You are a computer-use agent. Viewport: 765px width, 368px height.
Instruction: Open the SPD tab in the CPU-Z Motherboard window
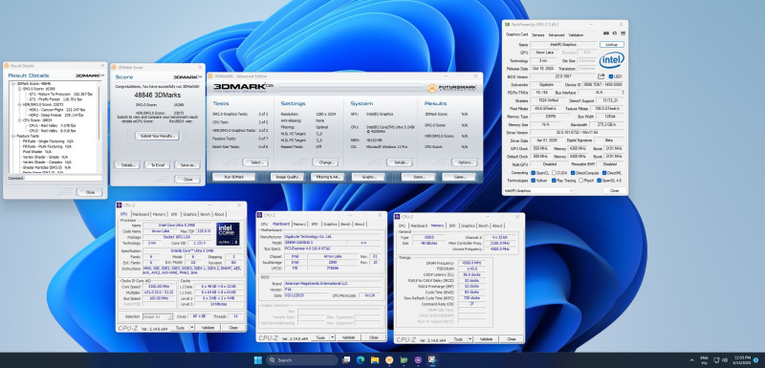point(315,224)
